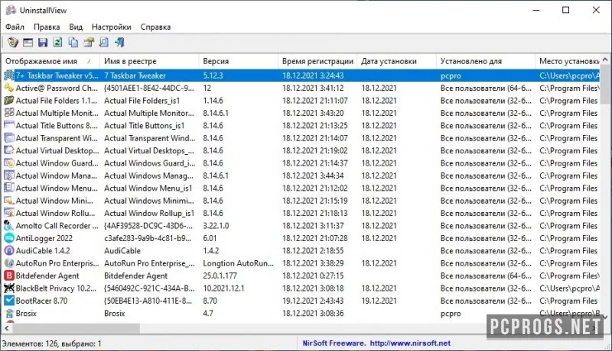Click the Actual Window Manager row icon

pos(9,175)
